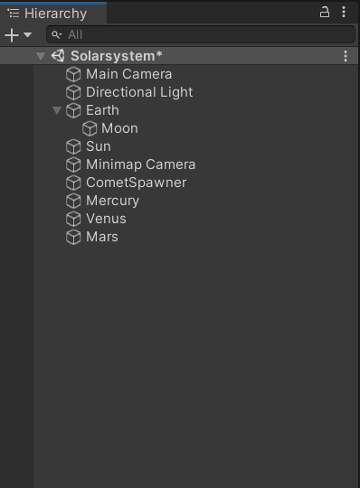
Task: Select the Solarsystem scene header
Action: pos(179,56)
